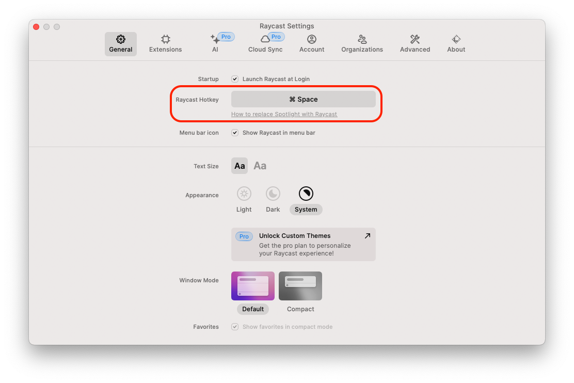The height and width of the screenshot is (383, 574).
Task: Click the Menu bar icon label
Action: click(x=199, y=133)
